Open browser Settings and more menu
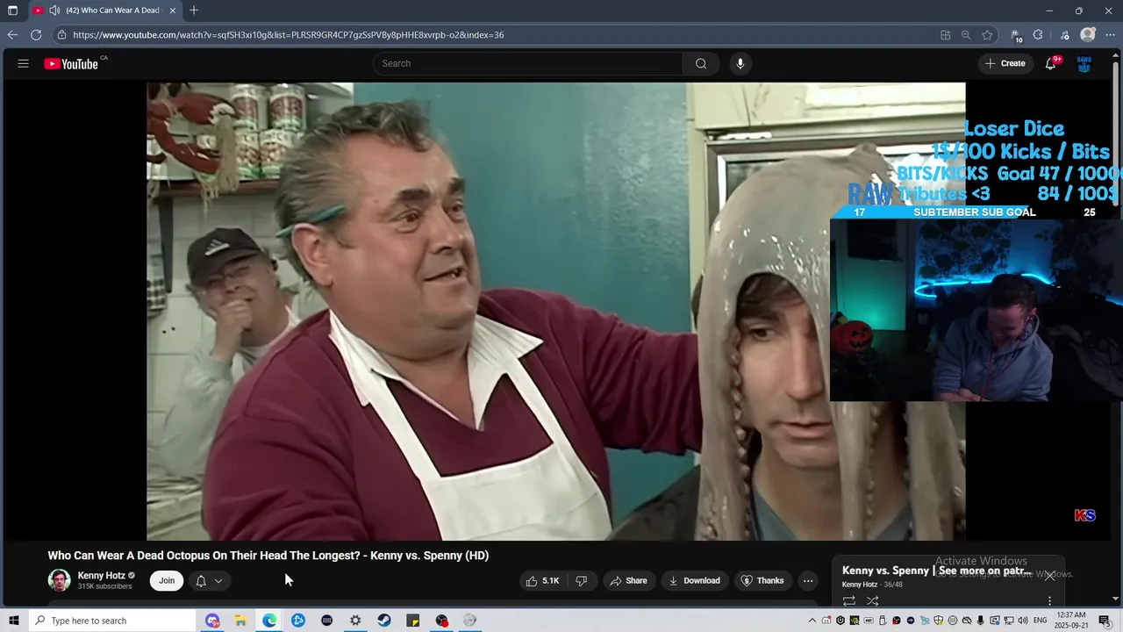Image resolution: width=1123 pixels, height=632 pixels. point(1110,35)
